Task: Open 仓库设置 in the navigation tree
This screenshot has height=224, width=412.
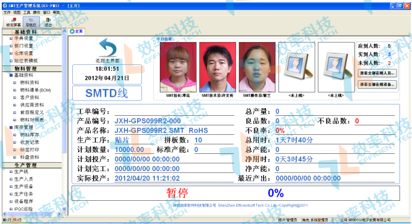Action: pos(24,53)
